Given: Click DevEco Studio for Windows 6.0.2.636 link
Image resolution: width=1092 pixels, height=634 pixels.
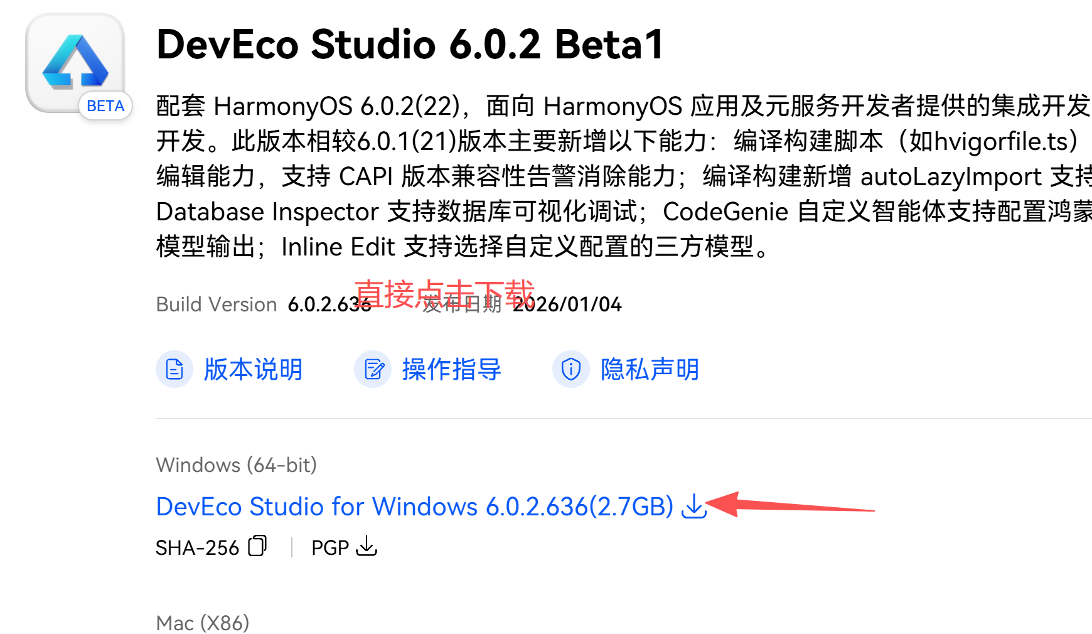Looking at the screenshot, I should [414, 507].
